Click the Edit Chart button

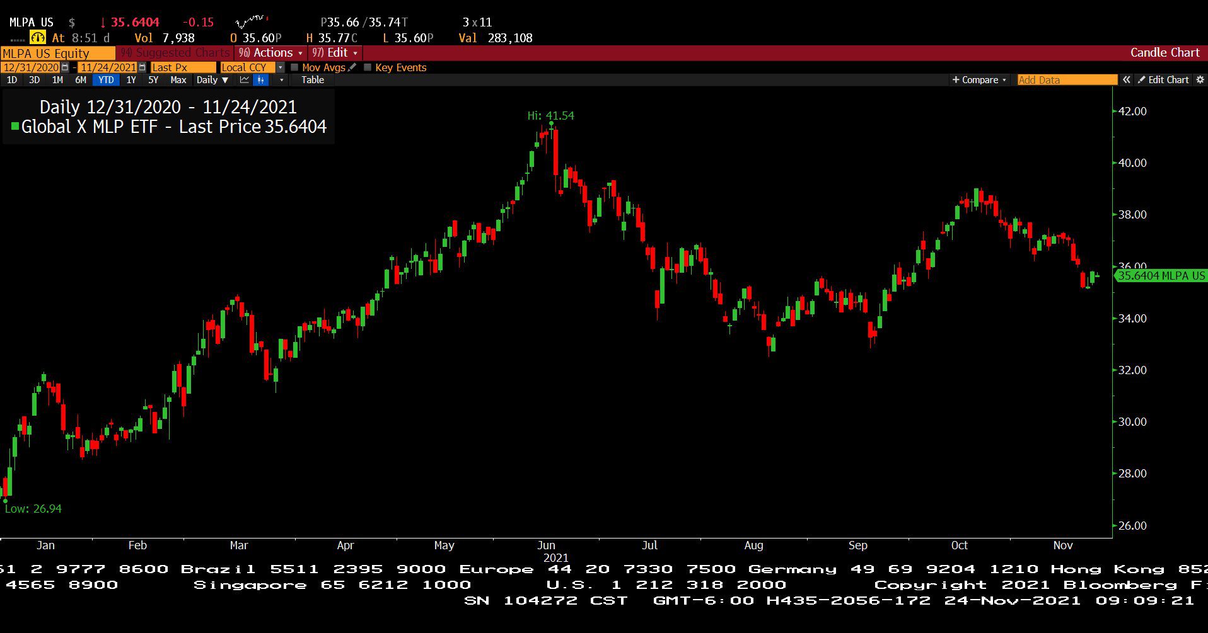point(1163,80)
